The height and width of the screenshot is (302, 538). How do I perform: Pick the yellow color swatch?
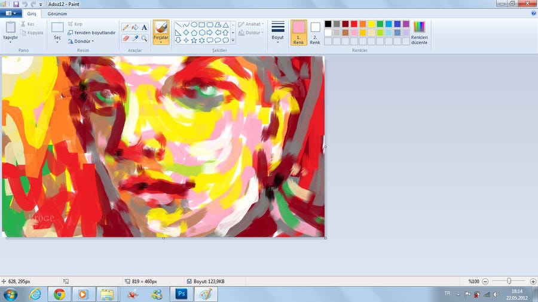pos(371,24)
